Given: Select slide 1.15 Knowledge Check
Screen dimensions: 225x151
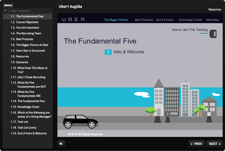Looking at the screenshot, I should [28, 107].
